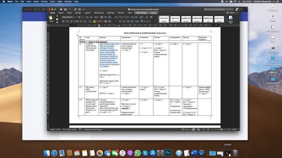This screenshot has width=282, height=158.
Task: Click the Increase Indent icon
Action: [136, 17]
